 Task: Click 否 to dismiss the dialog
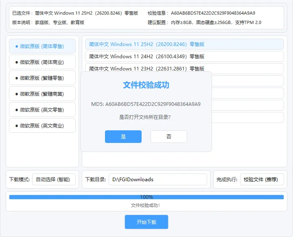click(169, 137)
